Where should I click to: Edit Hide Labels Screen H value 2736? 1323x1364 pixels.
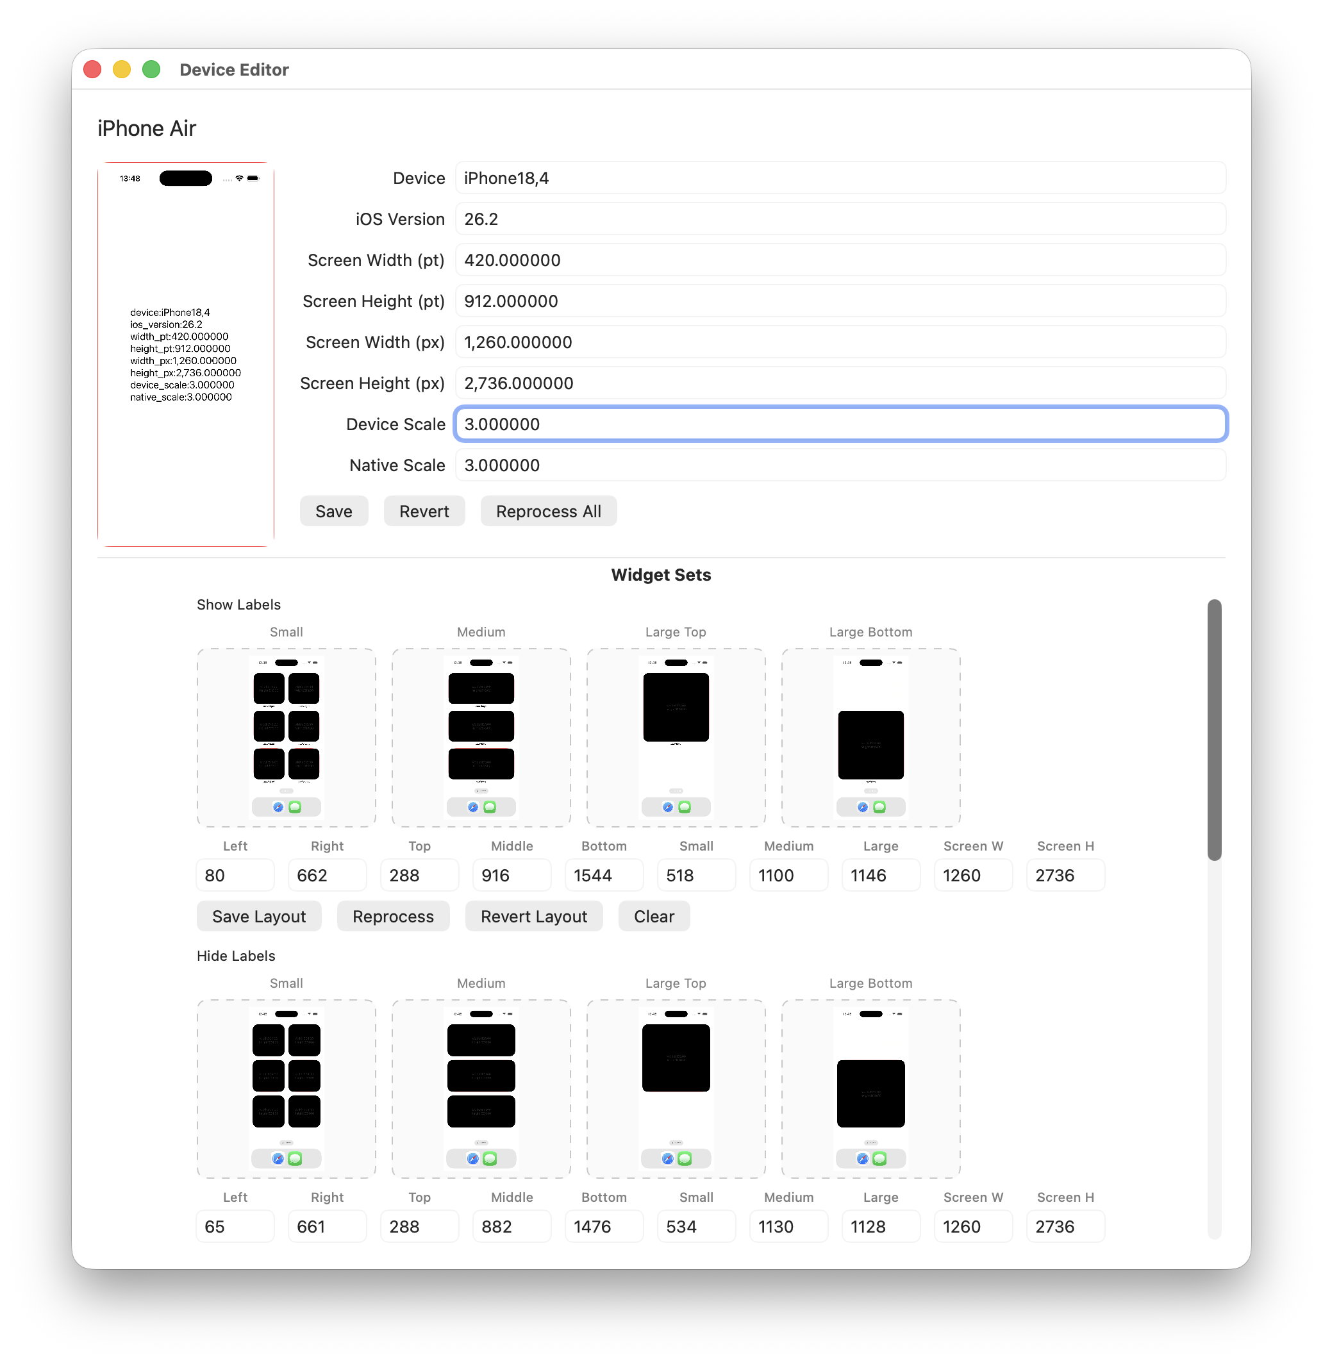[x=1065, y=1227]
